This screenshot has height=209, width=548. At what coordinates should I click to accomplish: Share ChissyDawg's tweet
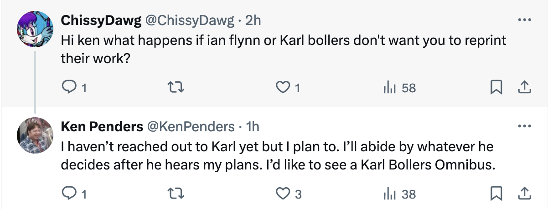524,88
